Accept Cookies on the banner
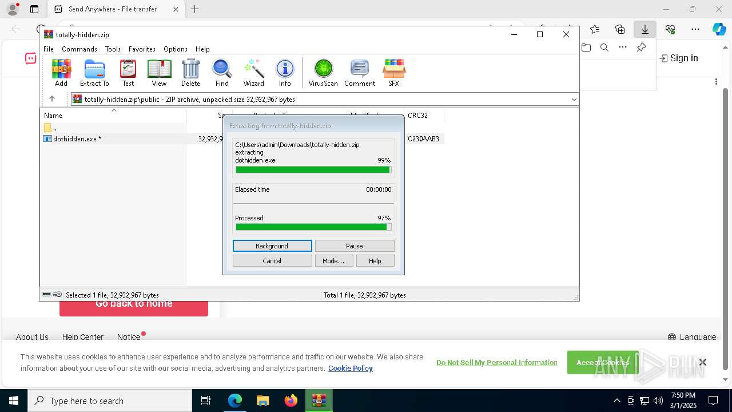732x412 pixels. 603,362
